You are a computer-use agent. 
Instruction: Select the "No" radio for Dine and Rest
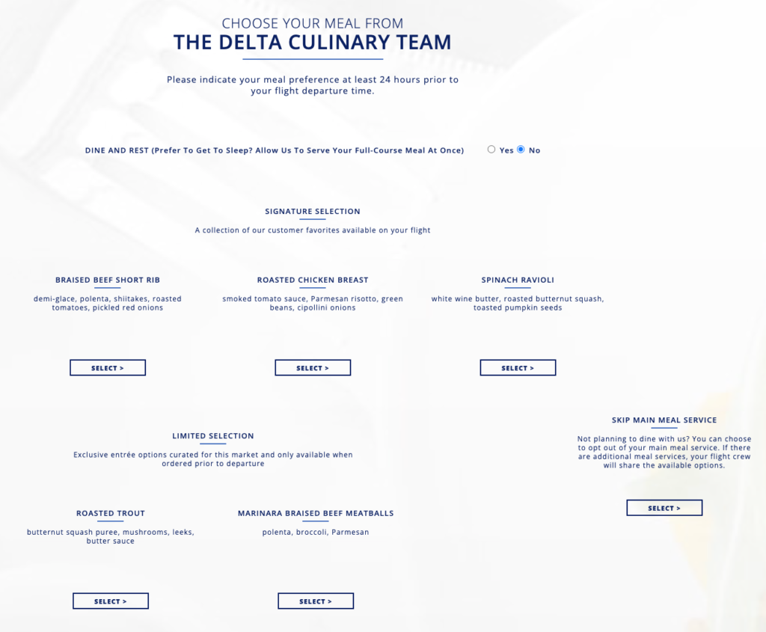[521, 150]
